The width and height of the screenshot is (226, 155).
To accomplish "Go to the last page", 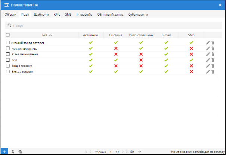I will (127, 152).
